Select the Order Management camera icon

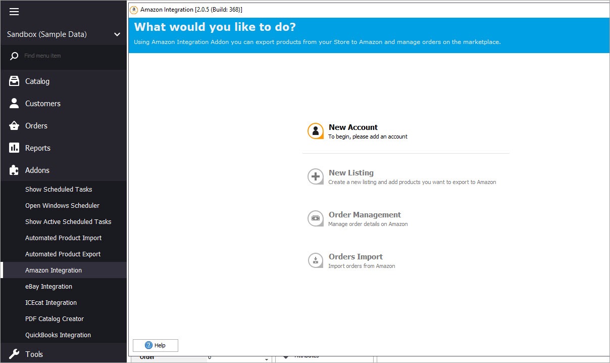(x=315, y=218)
